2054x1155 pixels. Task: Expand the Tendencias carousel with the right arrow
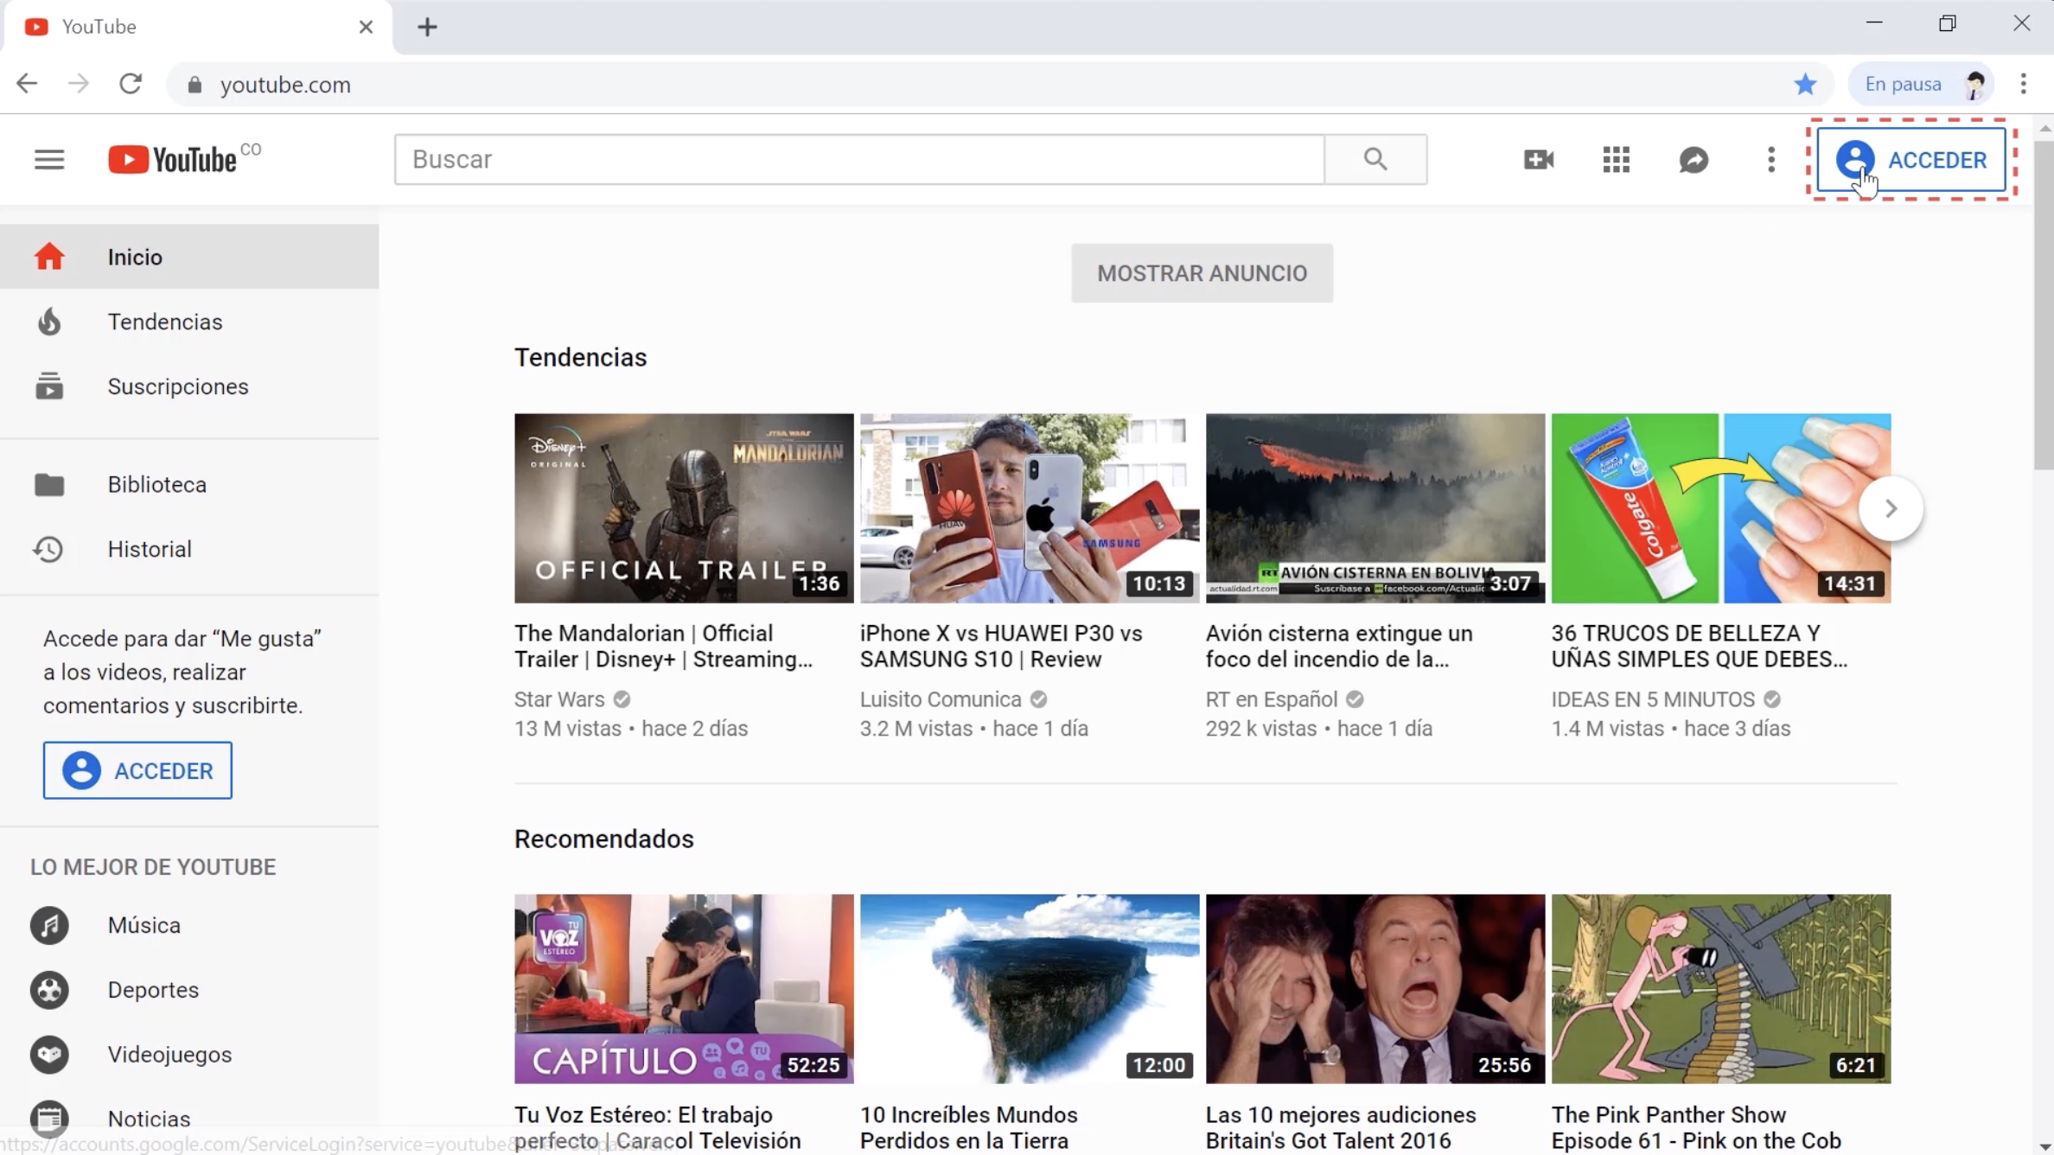click(1891, 508)
